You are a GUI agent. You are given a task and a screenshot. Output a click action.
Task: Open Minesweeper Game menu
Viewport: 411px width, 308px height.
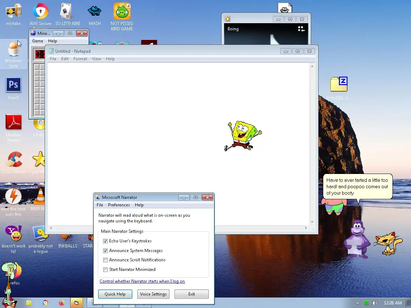(x=37, y=41)
